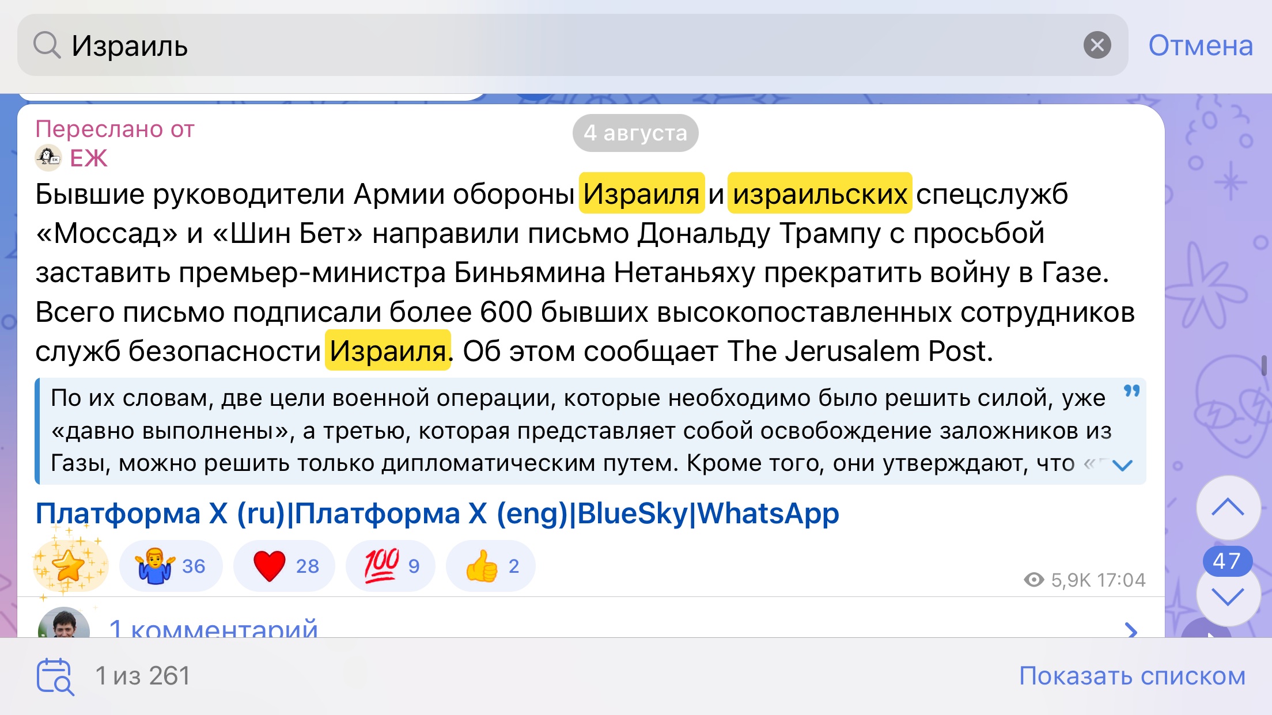This screenshot has height=715, width=1272.
Task: Toggle the 100 points reaction
Action: pyautogui.click(x=391, y=566)
